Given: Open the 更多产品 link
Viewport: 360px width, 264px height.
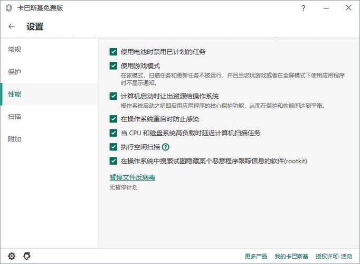Looking at the screenshot, I should click(x=256, y=256).
